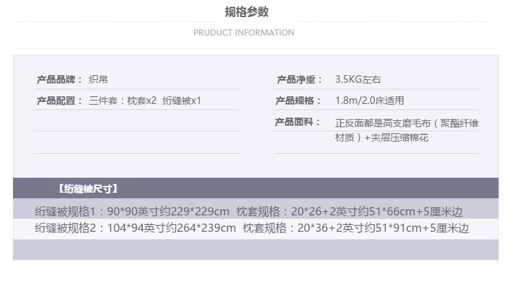This screenshot has height=281, width=513.
Task: Click 枕套规格 20*36+2英寸 text
Action: [x=356, y=228]
